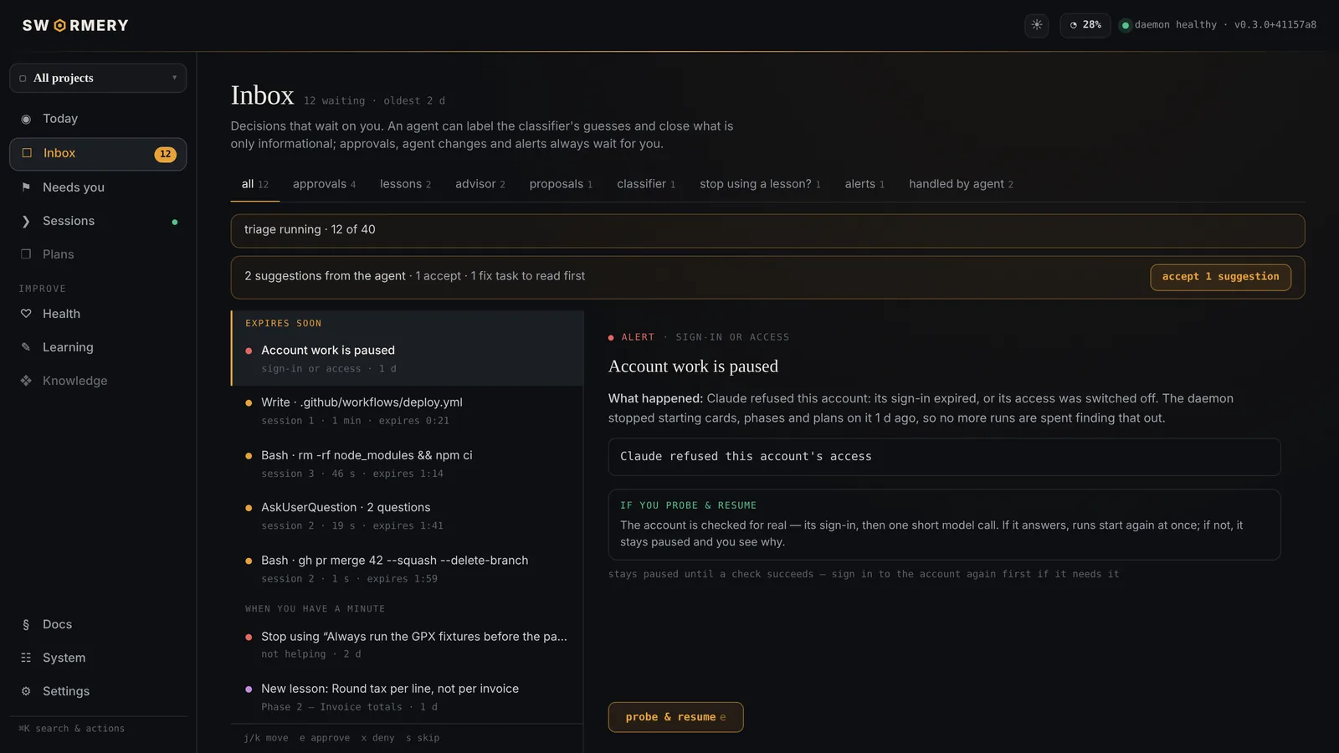The width and height of the screenshot is (1339, 753).
Task: Open the Health heart icon
Action: pos(26,314)
